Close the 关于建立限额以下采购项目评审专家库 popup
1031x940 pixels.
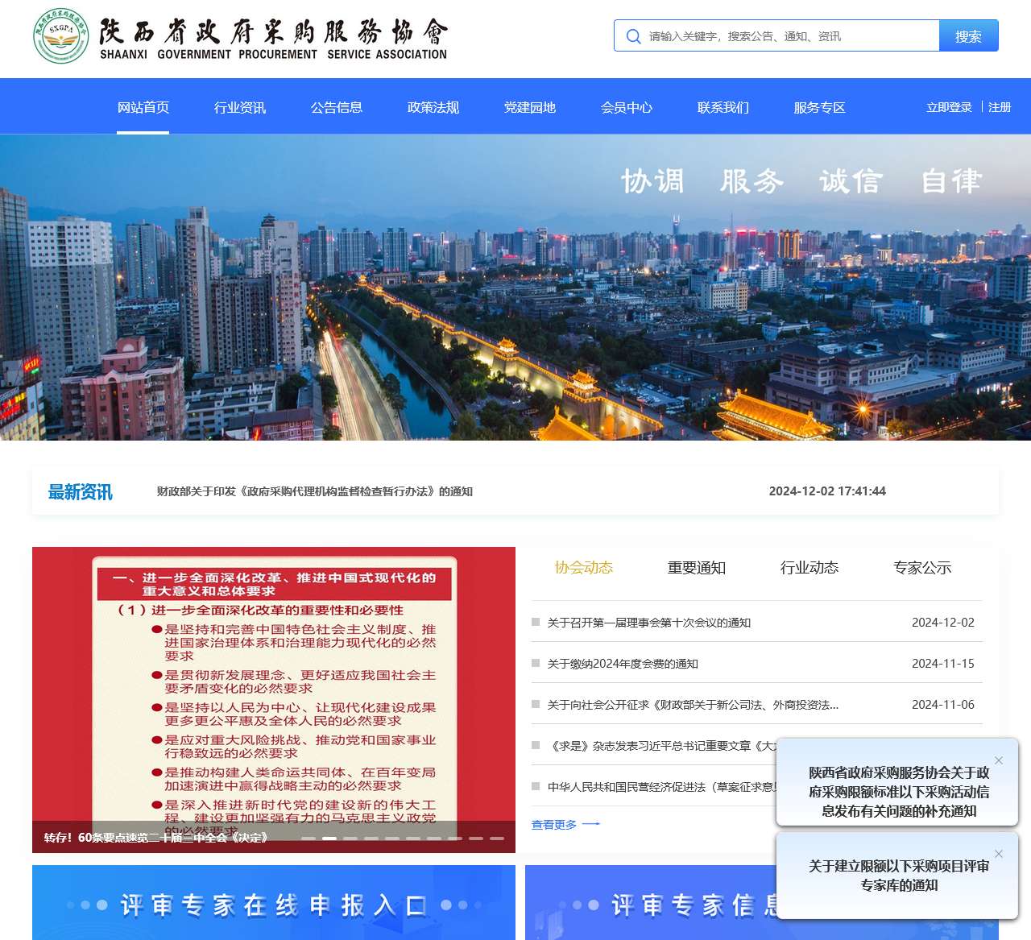pos(999,854)
